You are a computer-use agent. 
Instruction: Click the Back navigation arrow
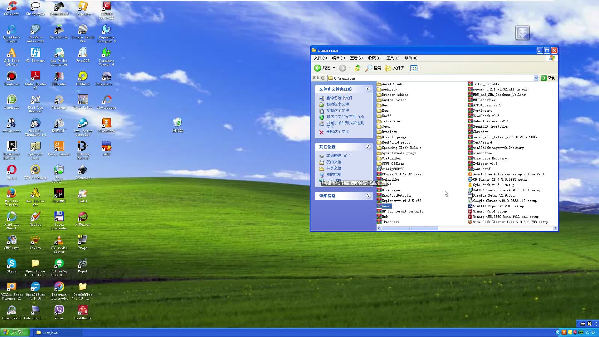(x=317, y=68)
